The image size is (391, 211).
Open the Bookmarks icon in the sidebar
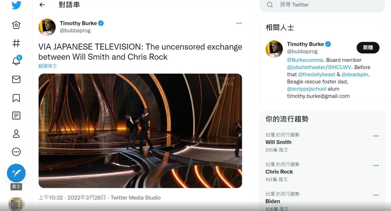[16, 97]
